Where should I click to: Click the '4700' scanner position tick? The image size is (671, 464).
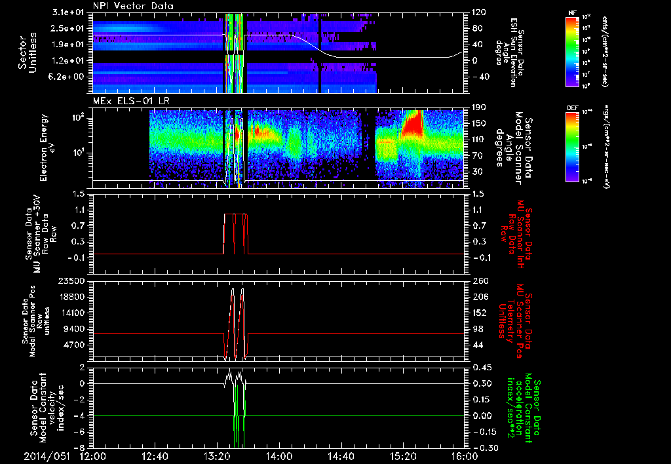tap(74, 345)
